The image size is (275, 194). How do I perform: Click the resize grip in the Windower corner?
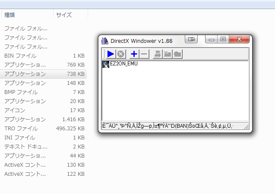[247, 127]
